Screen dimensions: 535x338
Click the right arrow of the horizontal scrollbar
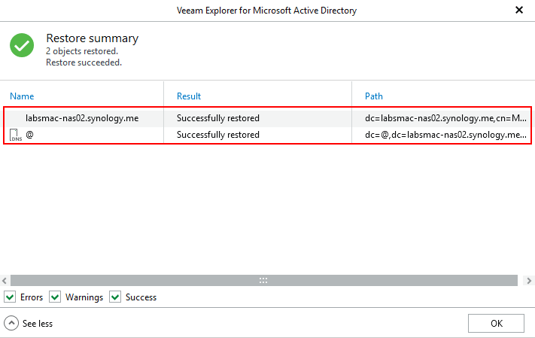coord(529,280)
